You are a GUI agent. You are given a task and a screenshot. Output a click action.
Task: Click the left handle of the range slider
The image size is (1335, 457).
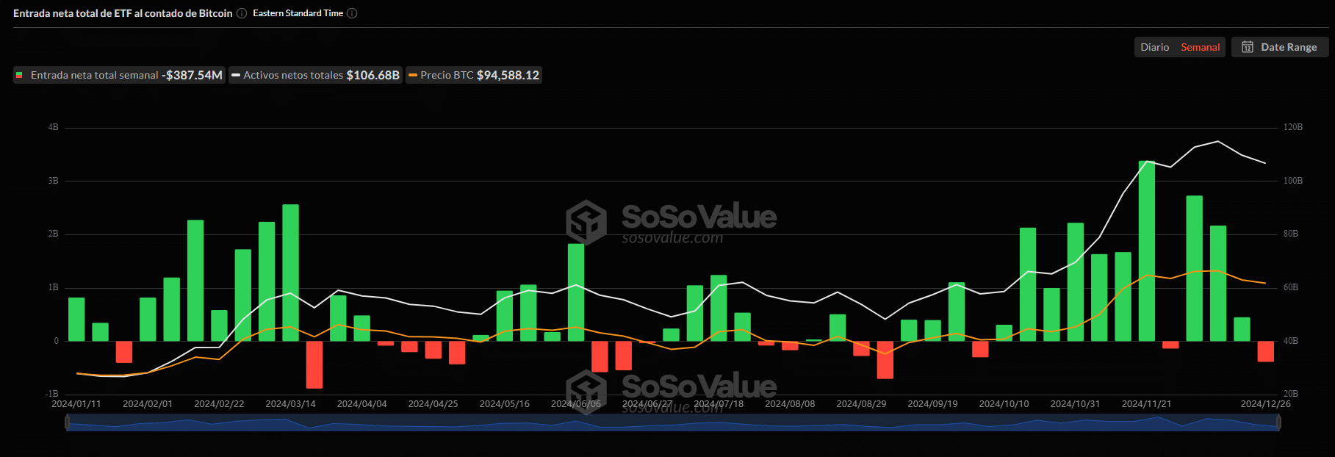(x=68, y=422)
